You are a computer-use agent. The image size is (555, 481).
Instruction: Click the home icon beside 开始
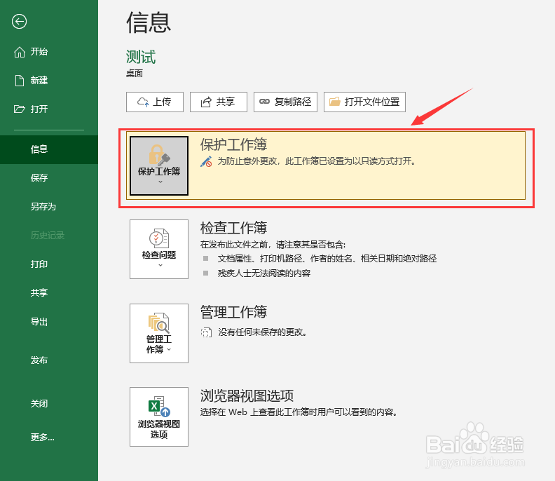[20, 52]
